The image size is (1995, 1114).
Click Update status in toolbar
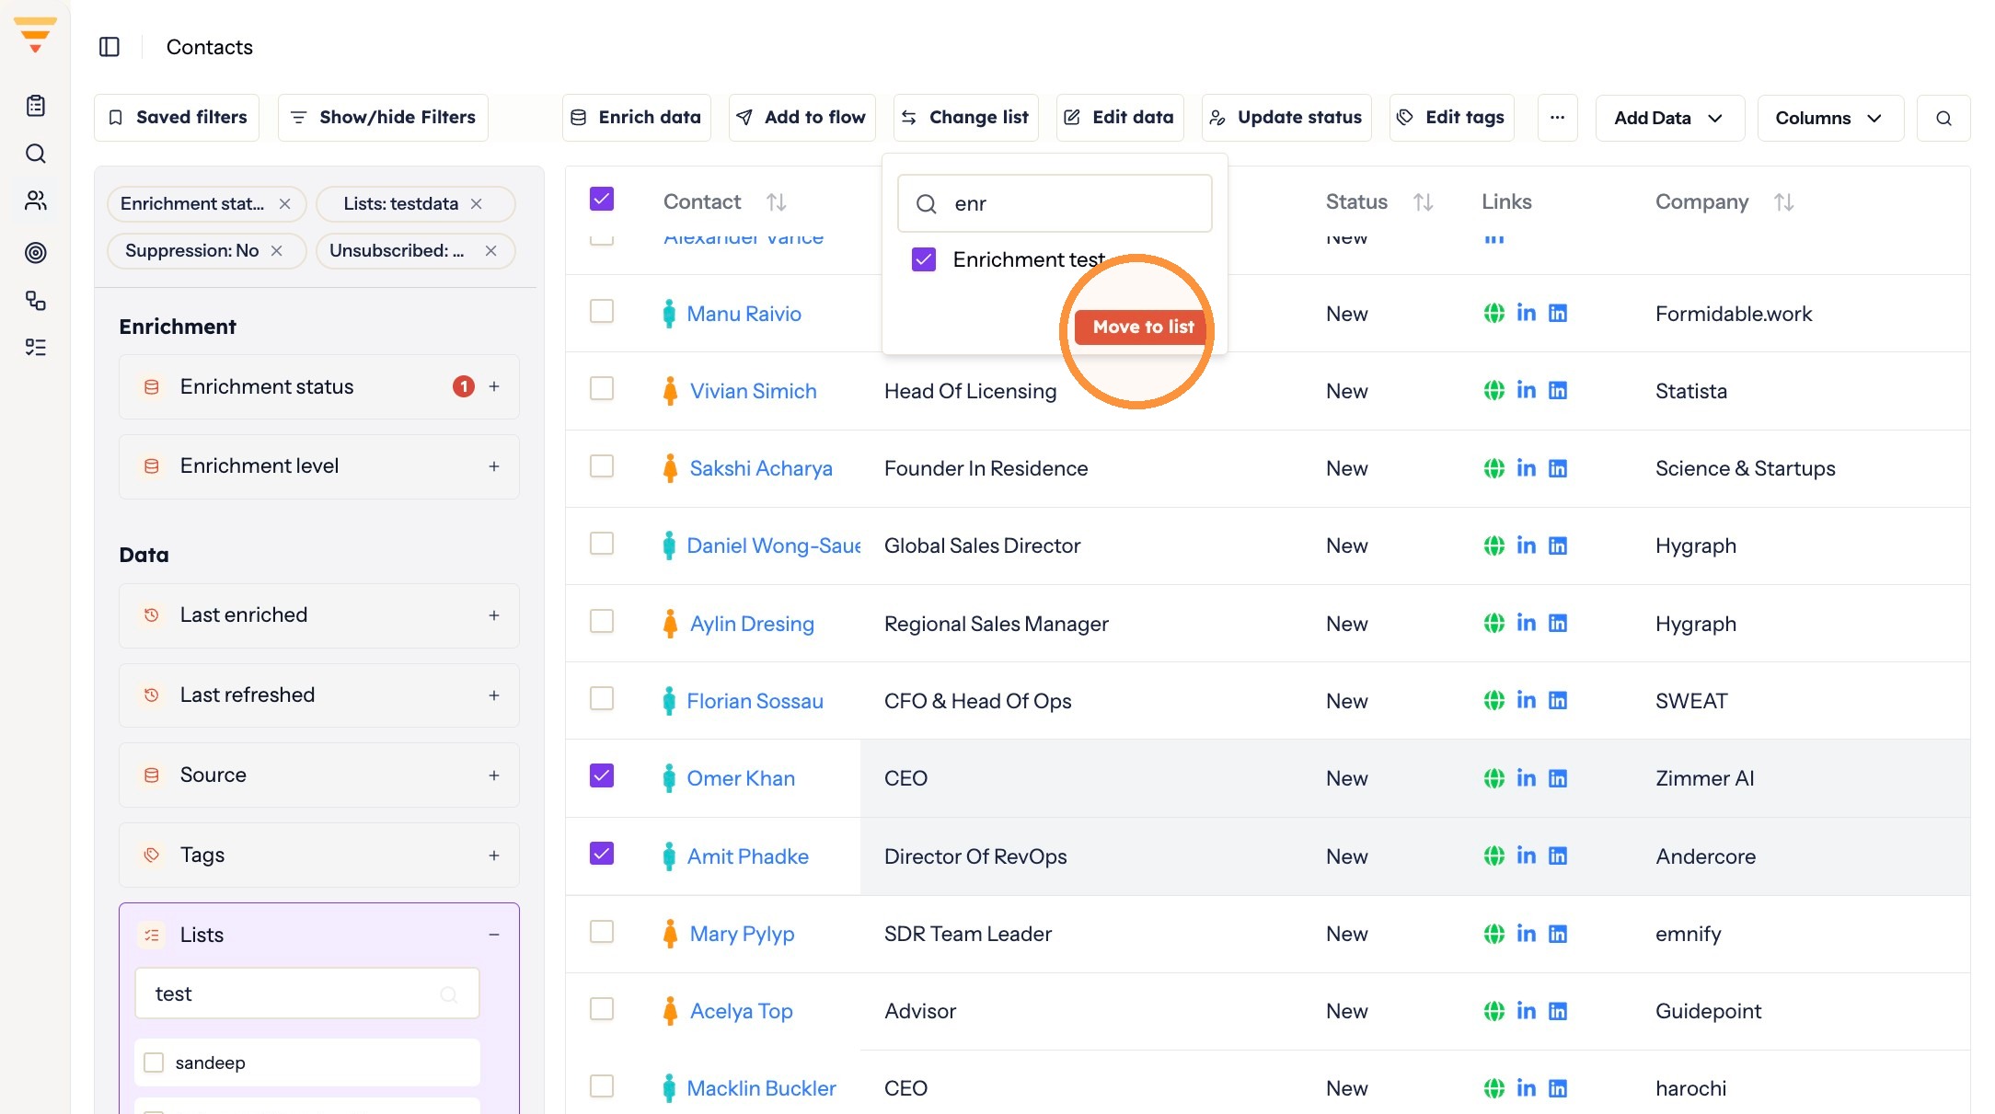pos(1286,118)
